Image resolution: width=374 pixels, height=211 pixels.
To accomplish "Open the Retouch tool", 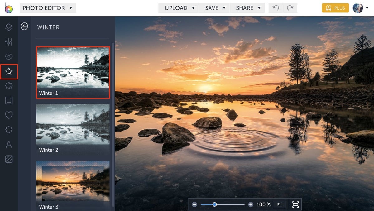I will [8, 56].
